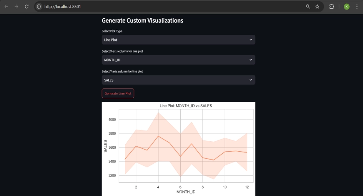The width and height of the screenshot is (363, 196).
Task: Click the zoom magnifier icon in address bar
Action: pyautogui.click(x=308, y=7)
